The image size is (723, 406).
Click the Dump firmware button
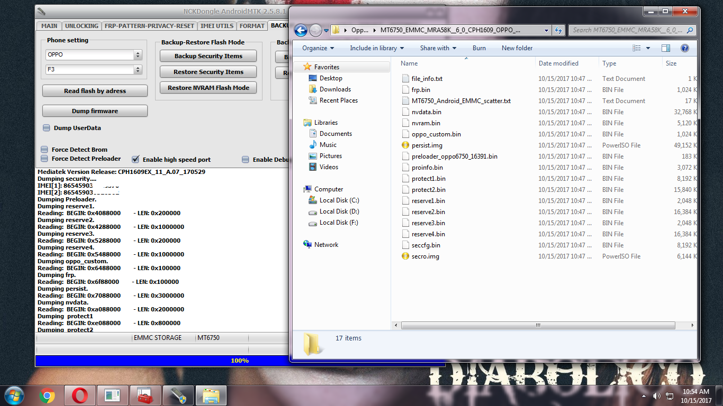point(95,111)
